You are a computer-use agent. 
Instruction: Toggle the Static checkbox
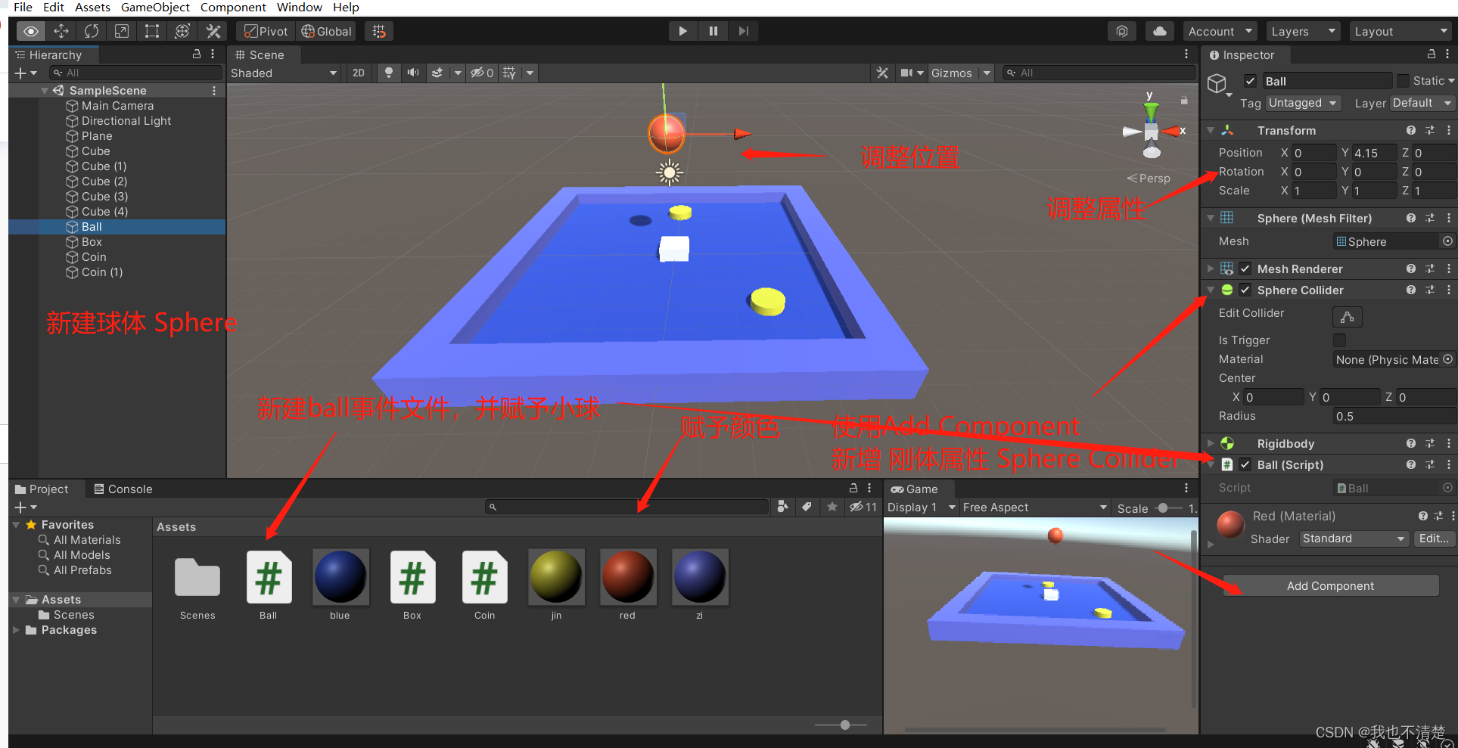pyautogui.click(x=1403, y=81)
